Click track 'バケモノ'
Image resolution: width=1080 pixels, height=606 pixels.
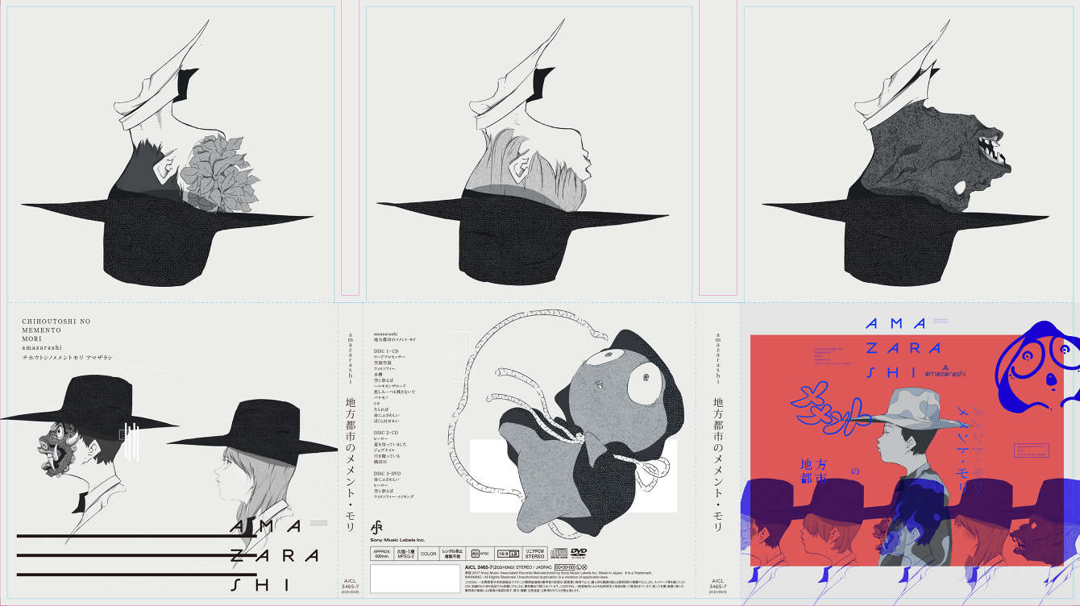[x=381, y=397]
